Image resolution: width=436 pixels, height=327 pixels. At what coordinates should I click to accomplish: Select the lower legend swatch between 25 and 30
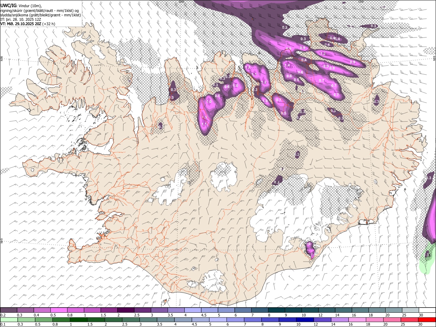coord(409,320)
